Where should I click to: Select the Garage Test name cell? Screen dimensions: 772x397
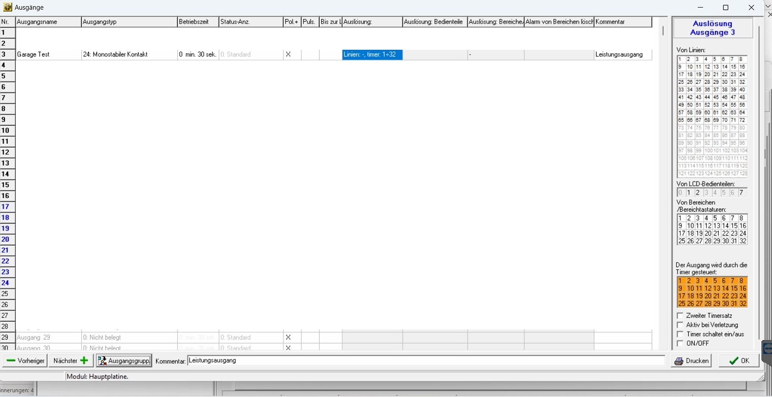point(48,55)
